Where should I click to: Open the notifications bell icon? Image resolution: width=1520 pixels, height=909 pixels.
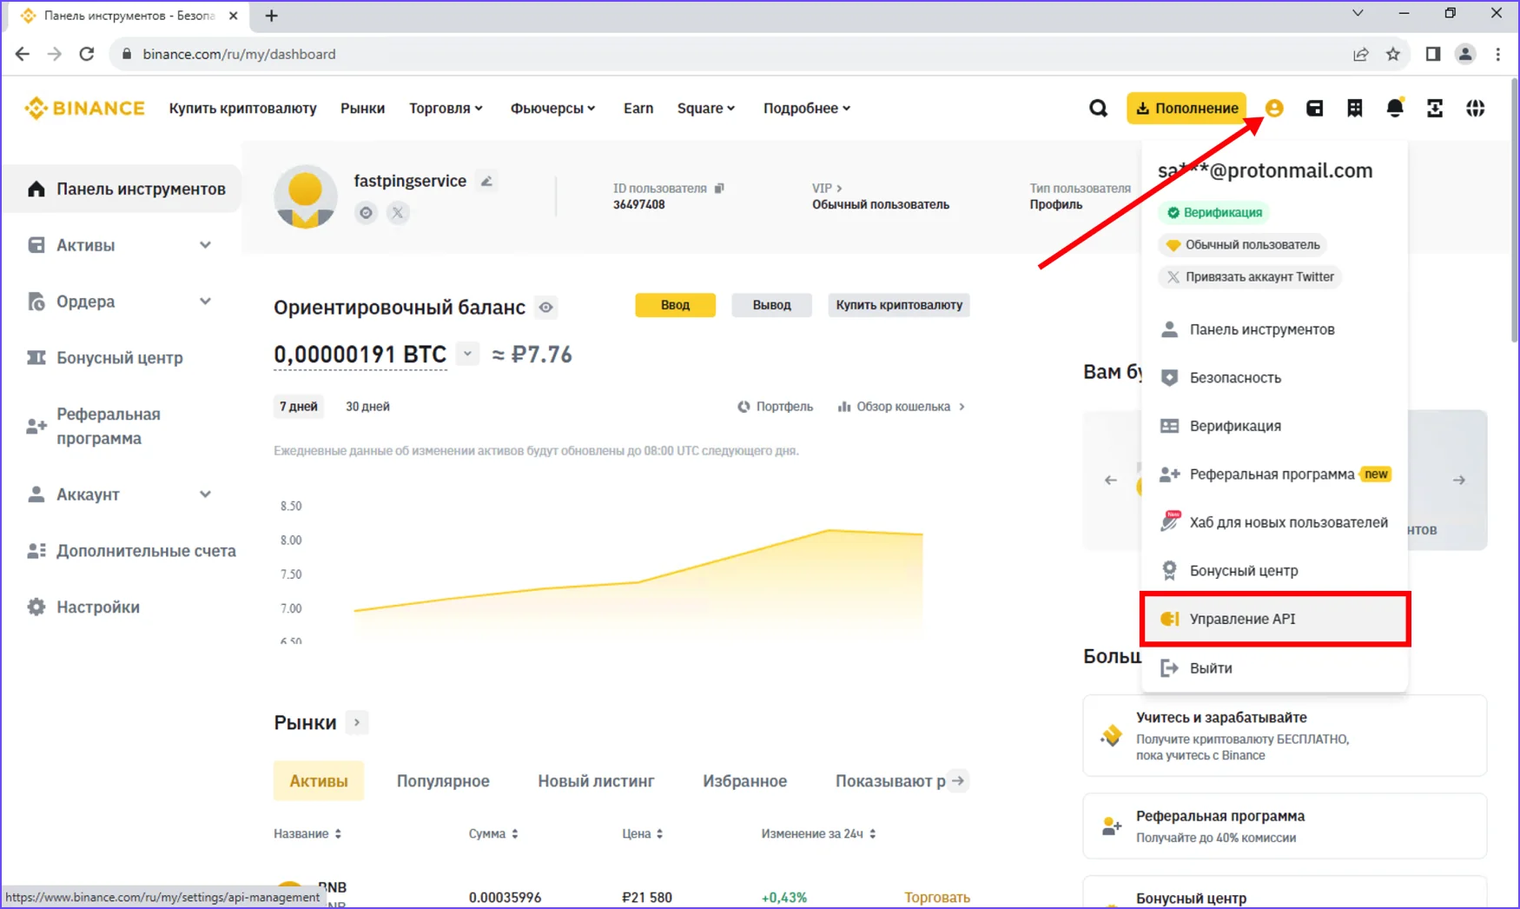coord(1394,109)
